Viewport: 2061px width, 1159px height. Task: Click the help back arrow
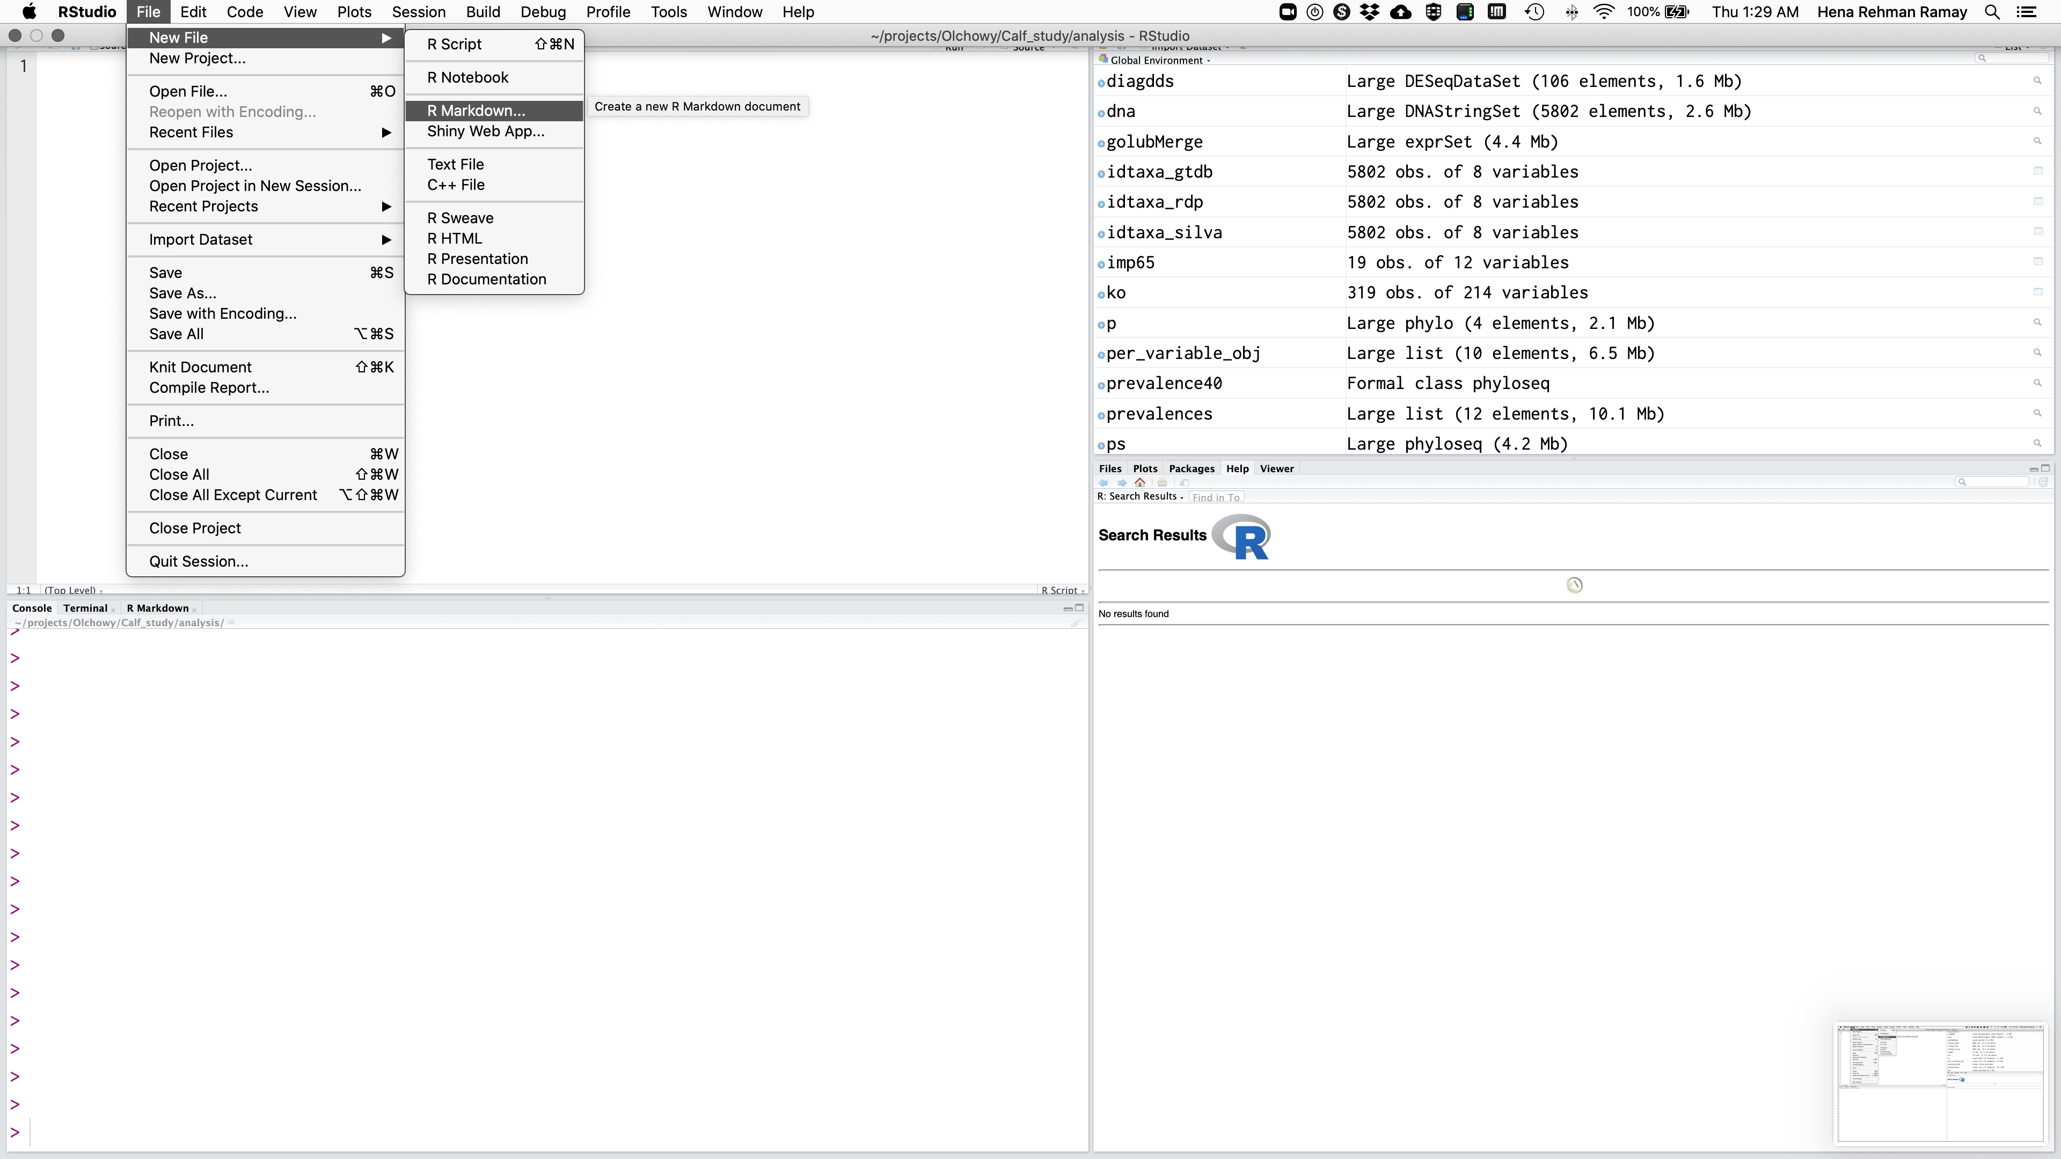point(1103,482)
